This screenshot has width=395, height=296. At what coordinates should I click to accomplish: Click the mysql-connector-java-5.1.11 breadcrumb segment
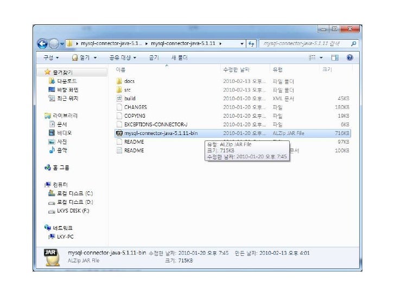click(x=183, y=43)
